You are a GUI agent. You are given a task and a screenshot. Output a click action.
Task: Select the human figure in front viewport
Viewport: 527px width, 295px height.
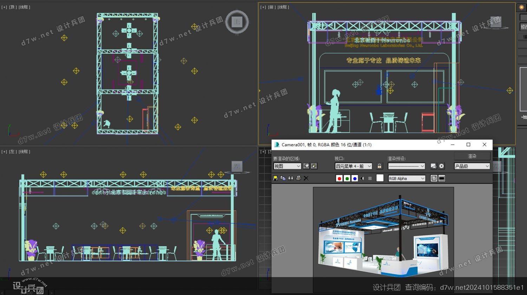pyautogui.click(x=334, y=111)
